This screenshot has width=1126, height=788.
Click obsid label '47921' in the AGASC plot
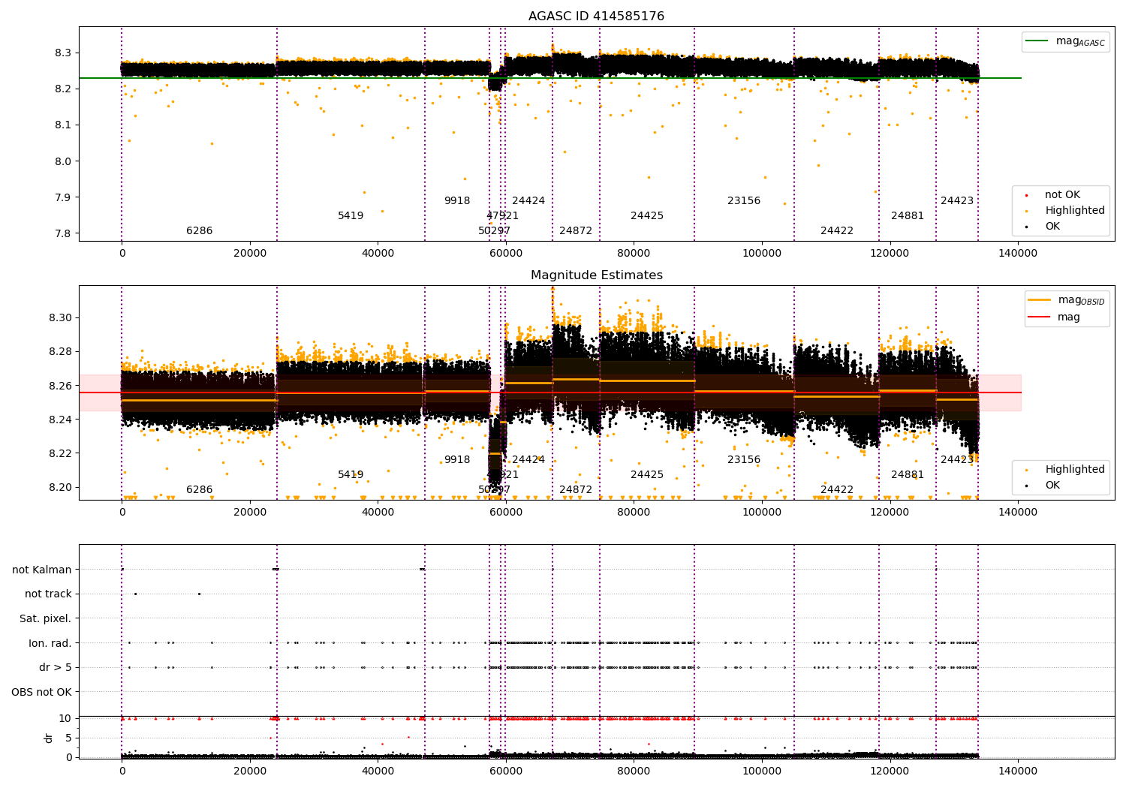tap(502, 216)
